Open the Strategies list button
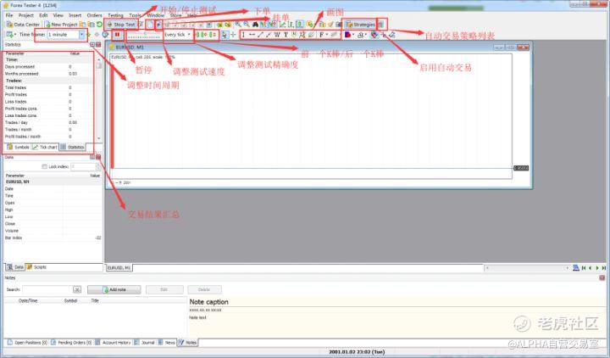 pyautogui.click(x=360, y=25)
